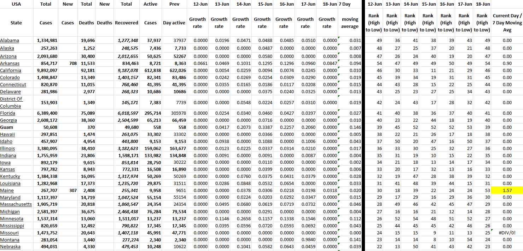Select the #DIV/0! error cell
Image resolution: width=523 pixels, height=251 pixels.
(507, 233)
